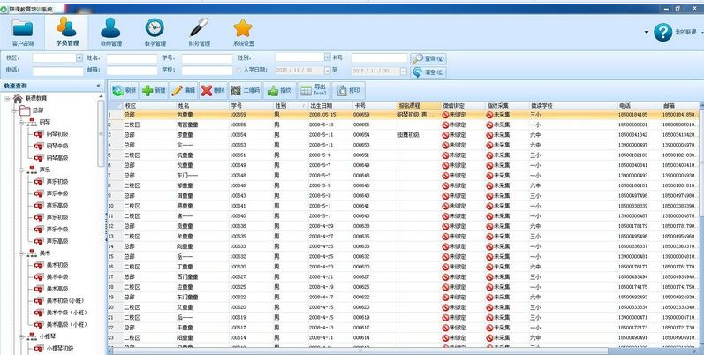Click the tree panel vertical scrollbar
This screenshot has width=704, height=355.
click(101, 132)
